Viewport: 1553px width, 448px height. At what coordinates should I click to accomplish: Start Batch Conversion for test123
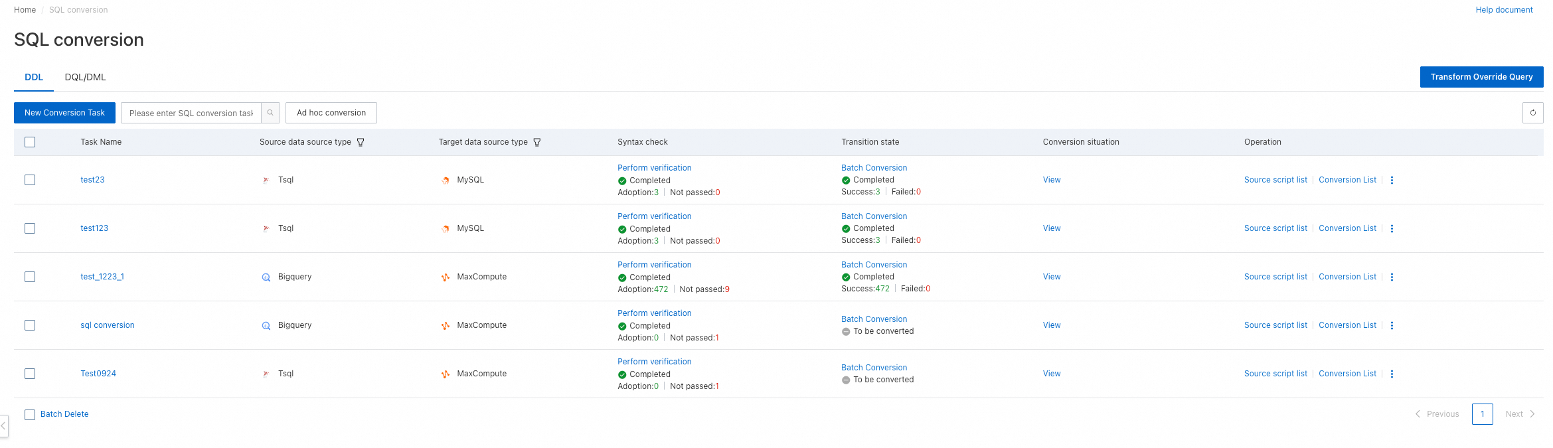[874, 216]
